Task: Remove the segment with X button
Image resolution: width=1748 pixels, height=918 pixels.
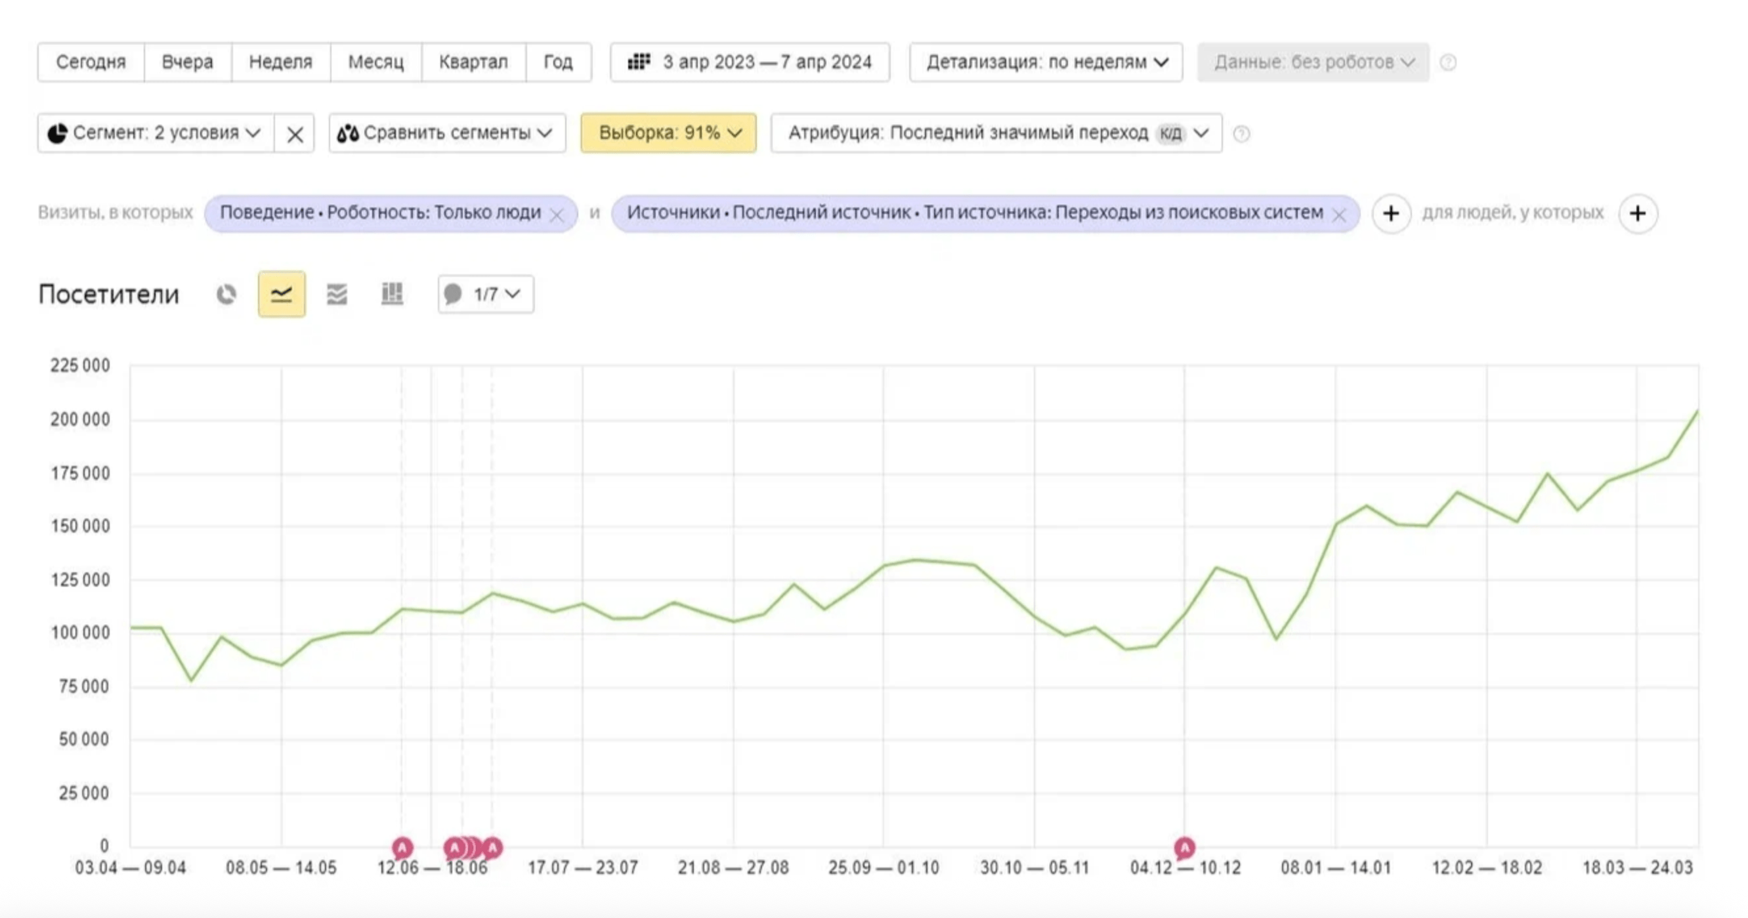Action: 295,134
